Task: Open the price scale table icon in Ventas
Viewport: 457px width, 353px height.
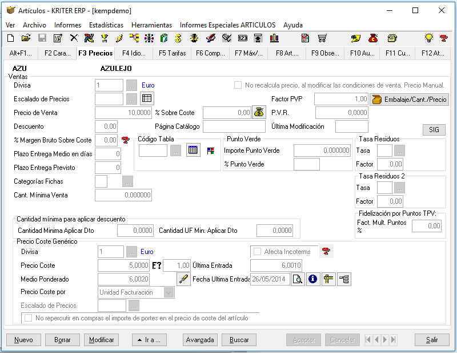Action: point(147,98)
